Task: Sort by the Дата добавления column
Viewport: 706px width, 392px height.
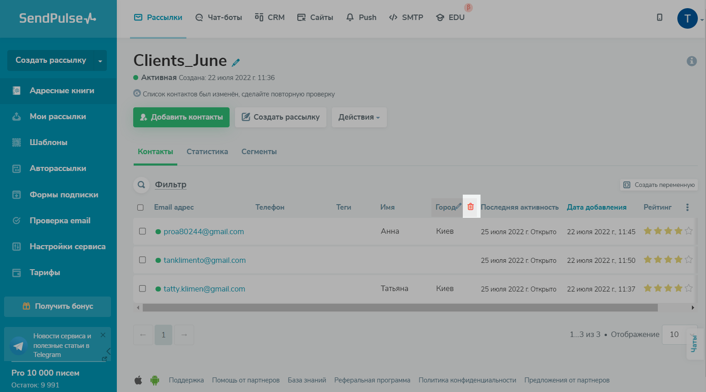Action: click(x=596, y=207)
